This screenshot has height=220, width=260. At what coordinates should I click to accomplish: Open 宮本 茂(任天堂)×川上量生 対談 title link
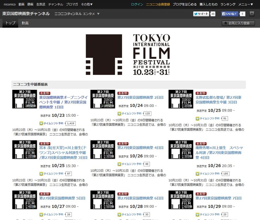63,153
